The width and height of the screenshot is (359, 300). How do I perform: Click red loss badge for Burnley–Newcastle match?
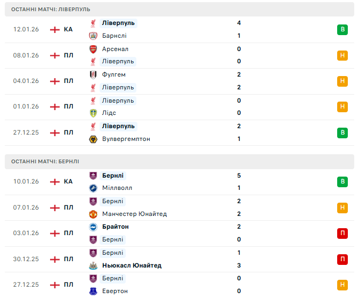(342, 259)
